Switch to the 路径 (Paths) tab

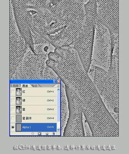pos(34,86)
